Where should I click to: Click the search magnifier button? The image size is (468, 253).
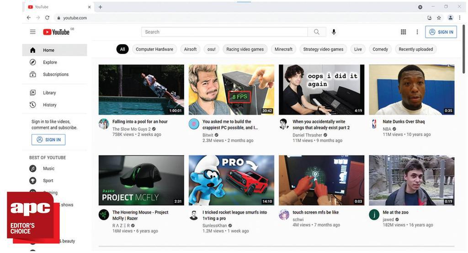(x=317, y=32)
